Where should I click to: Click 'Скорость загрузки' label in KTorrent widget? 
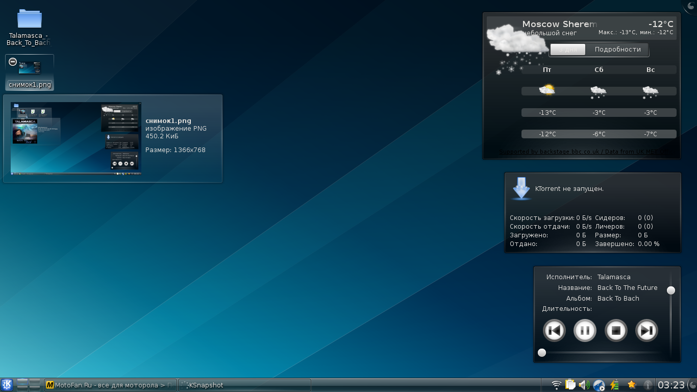pyautogui.click(x=542, y=218)
